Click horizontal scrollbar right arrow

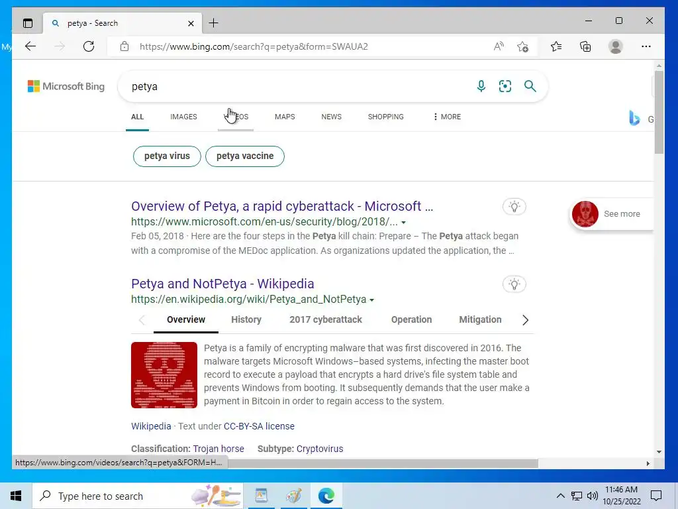(648, 463)
